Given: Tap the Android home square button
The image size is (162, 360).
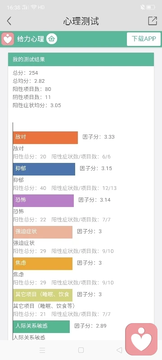Looking at the screenshot, I should 81,350.
